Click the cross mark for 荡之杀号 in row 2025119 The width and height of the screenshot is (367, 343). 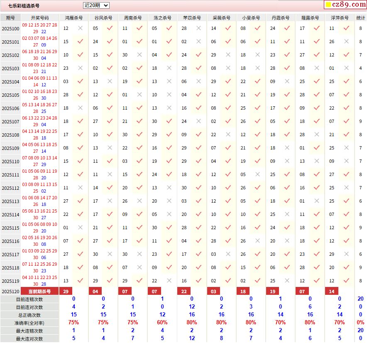pos(169,281)
